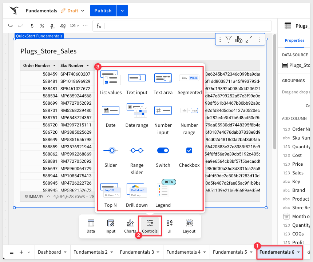Insert a Slider control
313x262 pixels.
[x=111, y=156]
